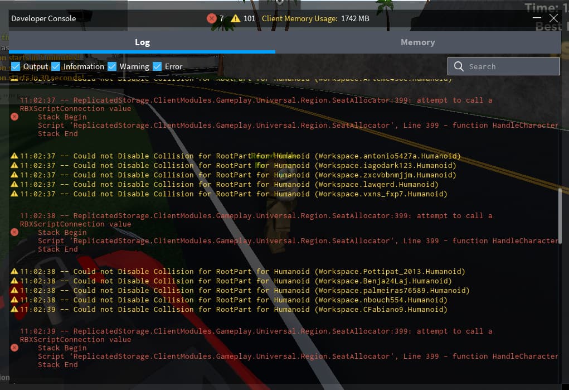This screenshot has width=569, height=390.
Task: Click 'Stack Begin' under the 11:02:39 error
Action: click(x=62, y=348)
